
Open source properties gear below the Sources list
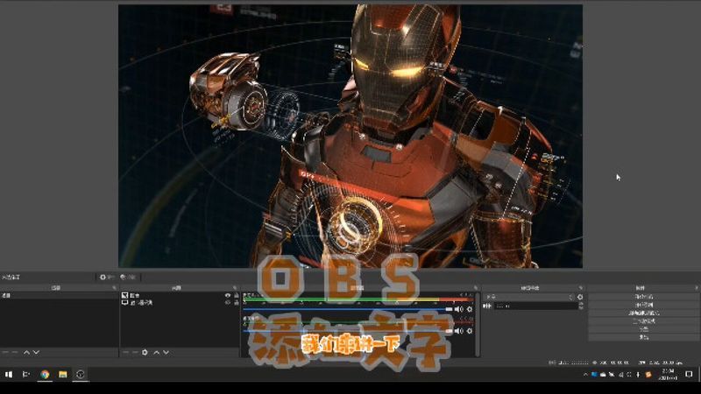145,353
